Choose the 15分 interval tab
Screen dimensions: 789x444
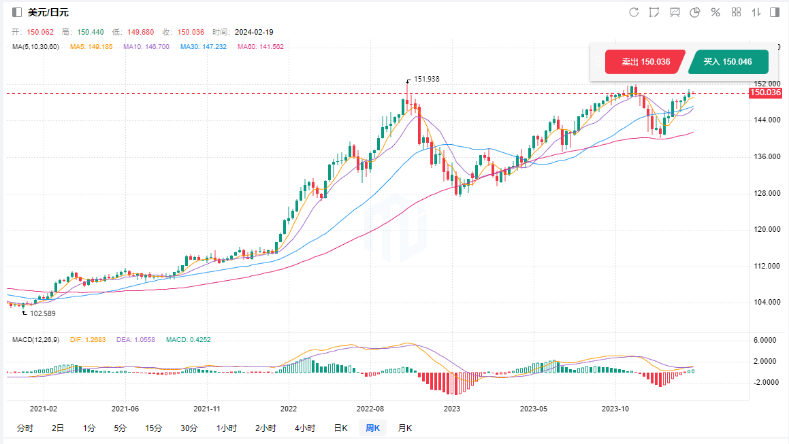[x=153, y=428]
